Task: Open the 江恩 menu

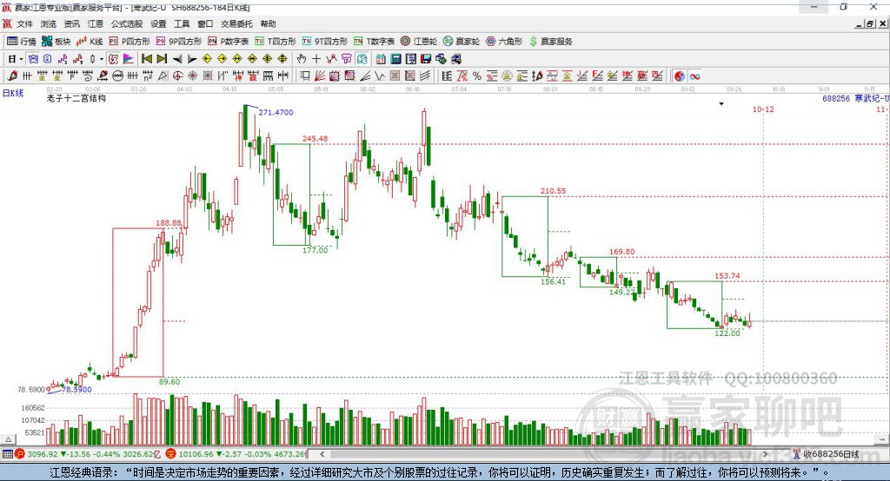Action: [x=96, y=23]
